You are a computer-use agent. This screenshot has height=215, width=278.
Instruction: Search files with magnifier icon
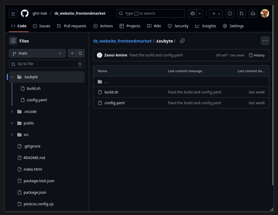pyautogui.click(x=80, y=53)
